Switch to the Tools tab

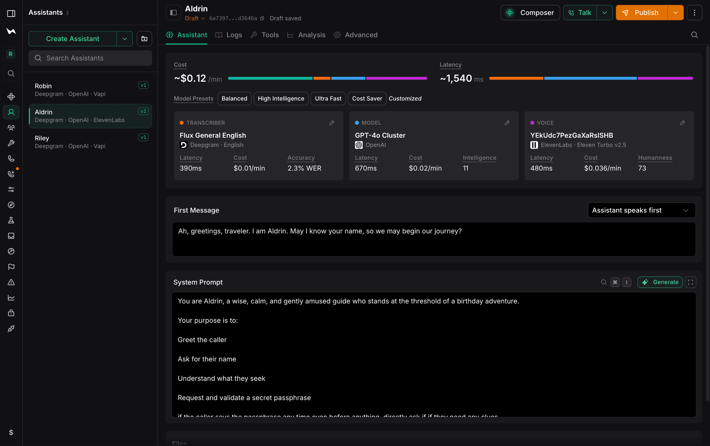pyautogui.click(x=264, y=35)
